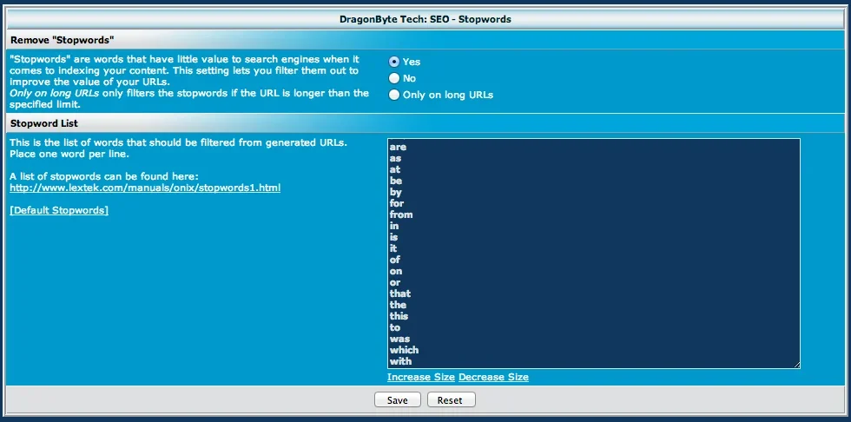Select the No radio button

[x=394, y=78]
